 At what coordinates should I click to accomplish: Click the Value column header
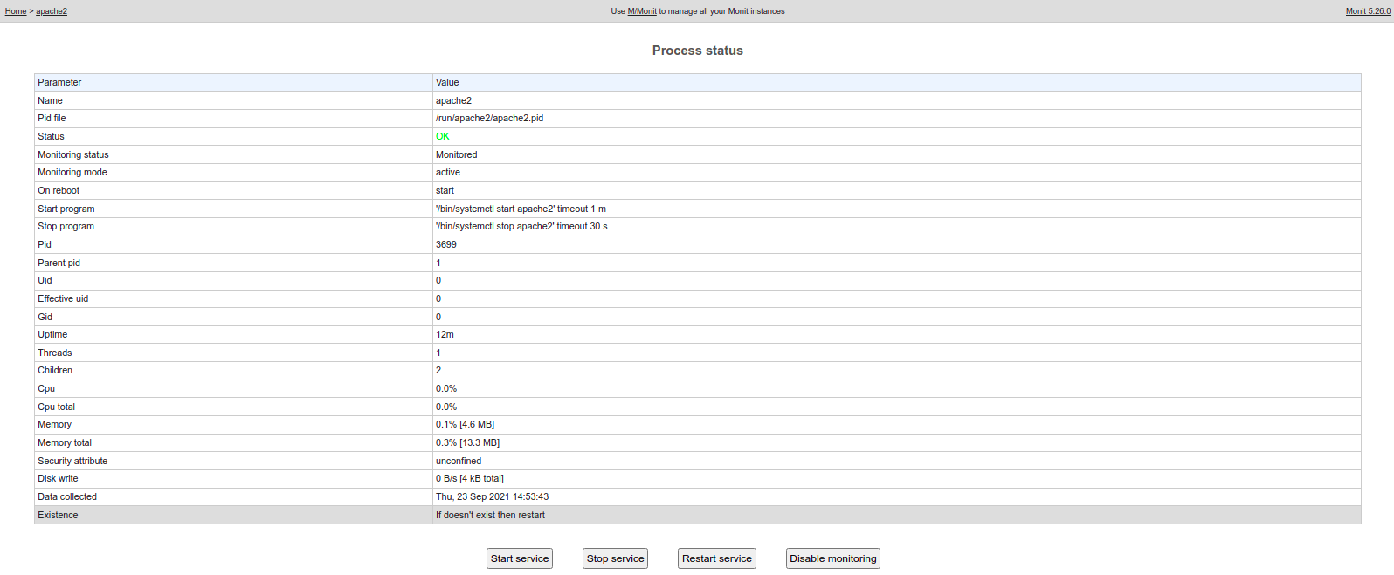click(x=447, y=82)
